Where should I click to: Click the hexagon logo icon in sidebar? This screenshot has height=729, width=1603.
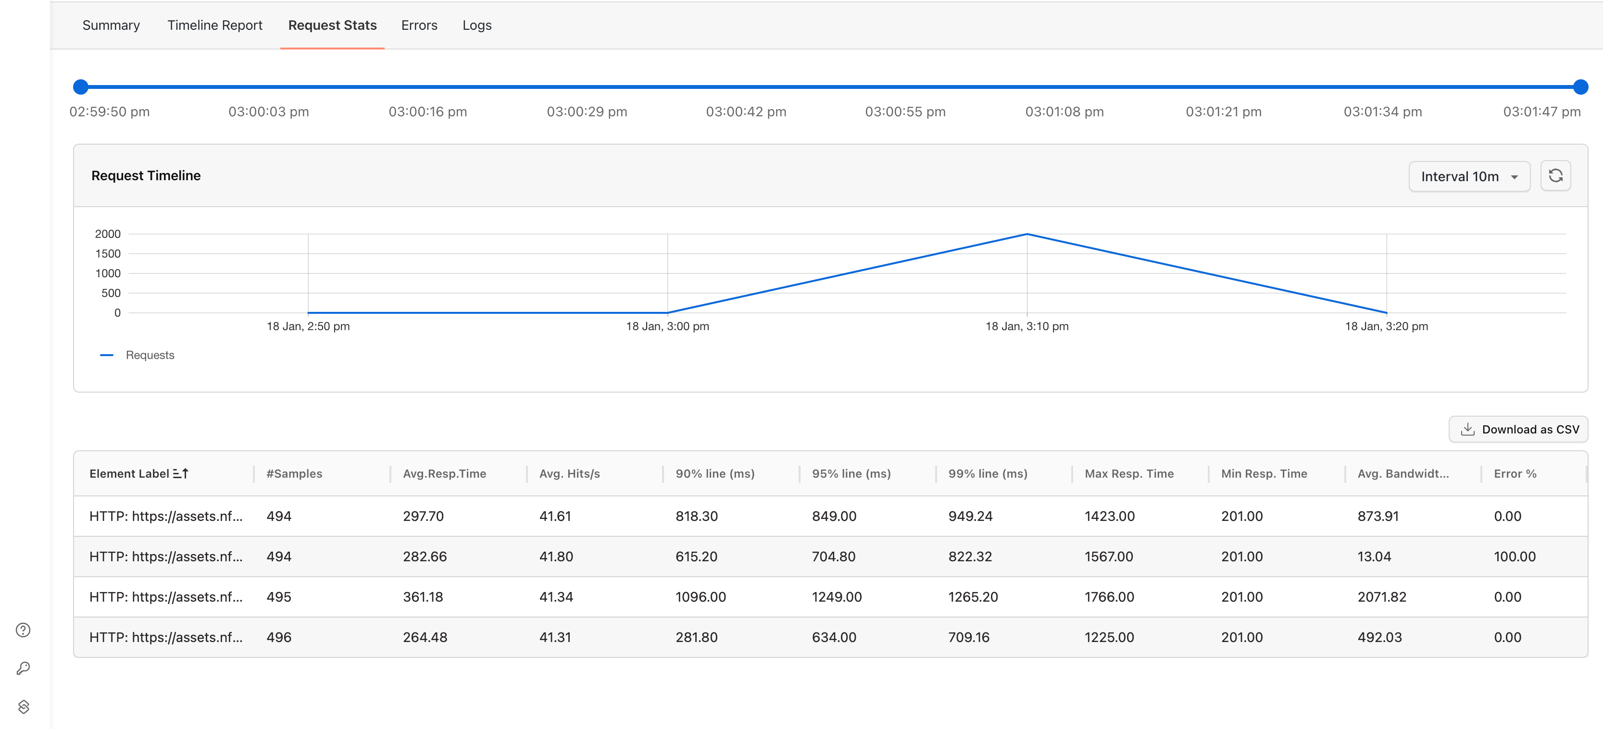click(23, 706)
